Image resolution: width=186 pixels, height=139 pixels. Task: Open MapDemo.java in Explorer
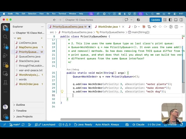point(28,47)
